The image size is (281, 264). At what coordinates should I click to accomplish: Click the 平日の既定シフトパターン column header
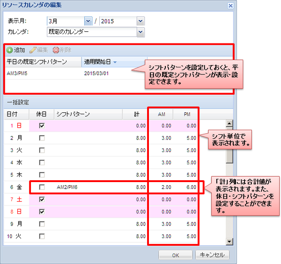[x=43, y=62]
